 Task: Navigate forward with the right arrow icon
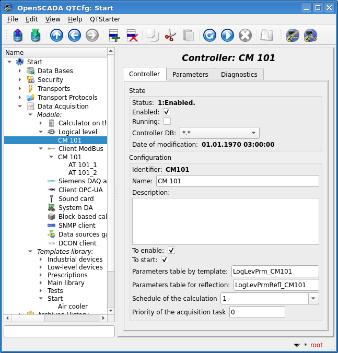[92, 36]
